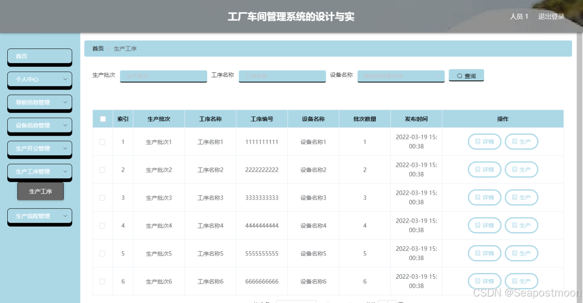Collapse the 生产工序管理 menu

coord(39,172)
